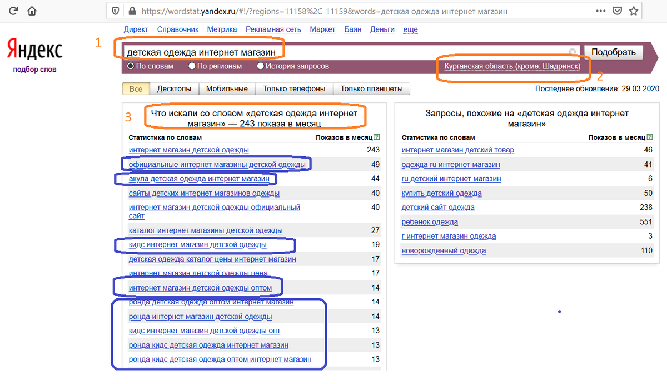This screenshot has height=384, width=667.
Task: Switch to the Только телефоны tab
Action: tap(294, 89)
